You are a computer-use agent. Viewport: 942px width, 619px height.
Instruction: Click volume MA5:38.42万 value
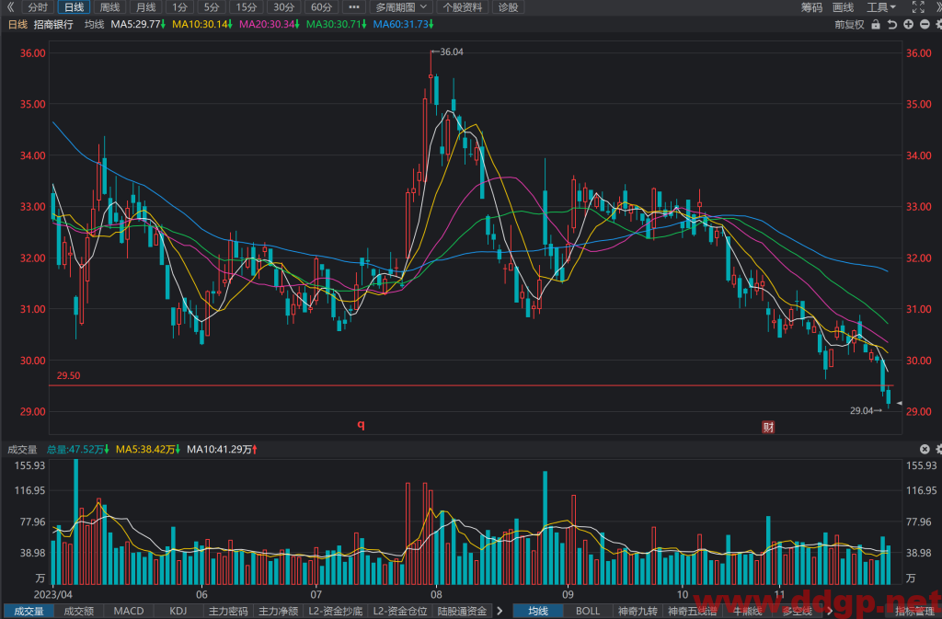[x=148, y=449]
